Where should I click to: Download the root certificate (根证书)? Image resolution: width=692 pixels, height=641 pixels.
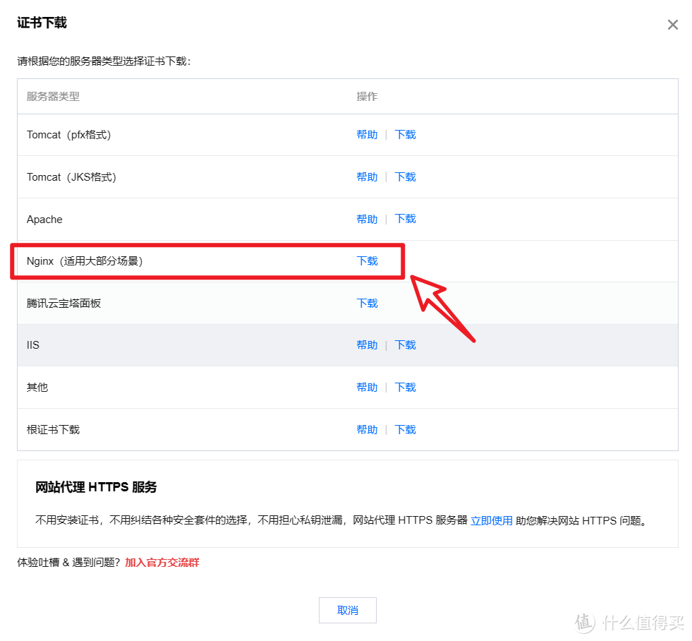[405, 430]
